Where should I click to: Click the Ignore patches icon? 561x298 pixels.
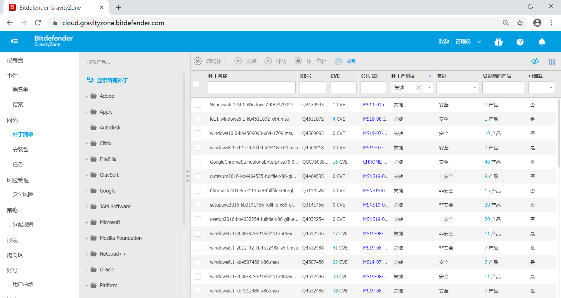tap(198, 61)
